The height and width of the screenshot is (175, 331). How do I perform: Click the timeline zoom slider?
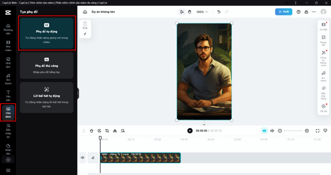(x=293, y=131)
